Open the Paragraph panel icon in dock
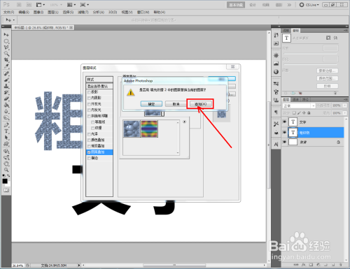This screenshot has width=350, height=269. click(x=276, y=112)
